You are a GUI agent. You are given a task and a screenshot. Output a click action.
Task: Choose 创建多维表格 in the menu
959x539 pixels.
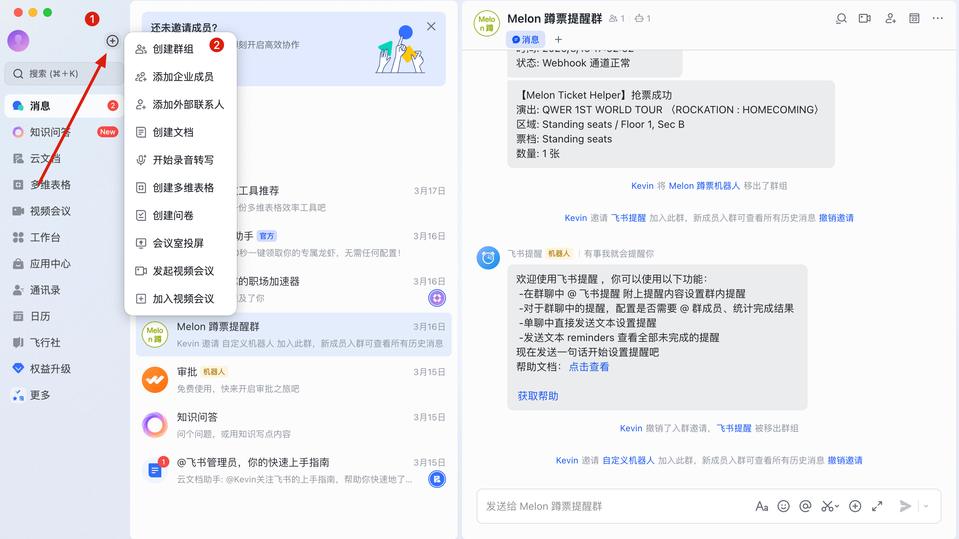pos(181,188)
